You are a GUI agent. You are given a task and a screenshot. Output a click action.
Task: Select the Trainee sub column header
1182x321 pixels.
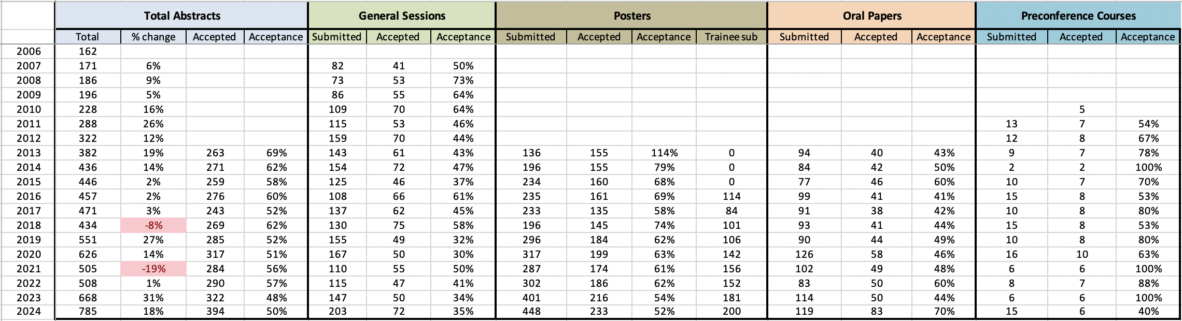point(731,37)
